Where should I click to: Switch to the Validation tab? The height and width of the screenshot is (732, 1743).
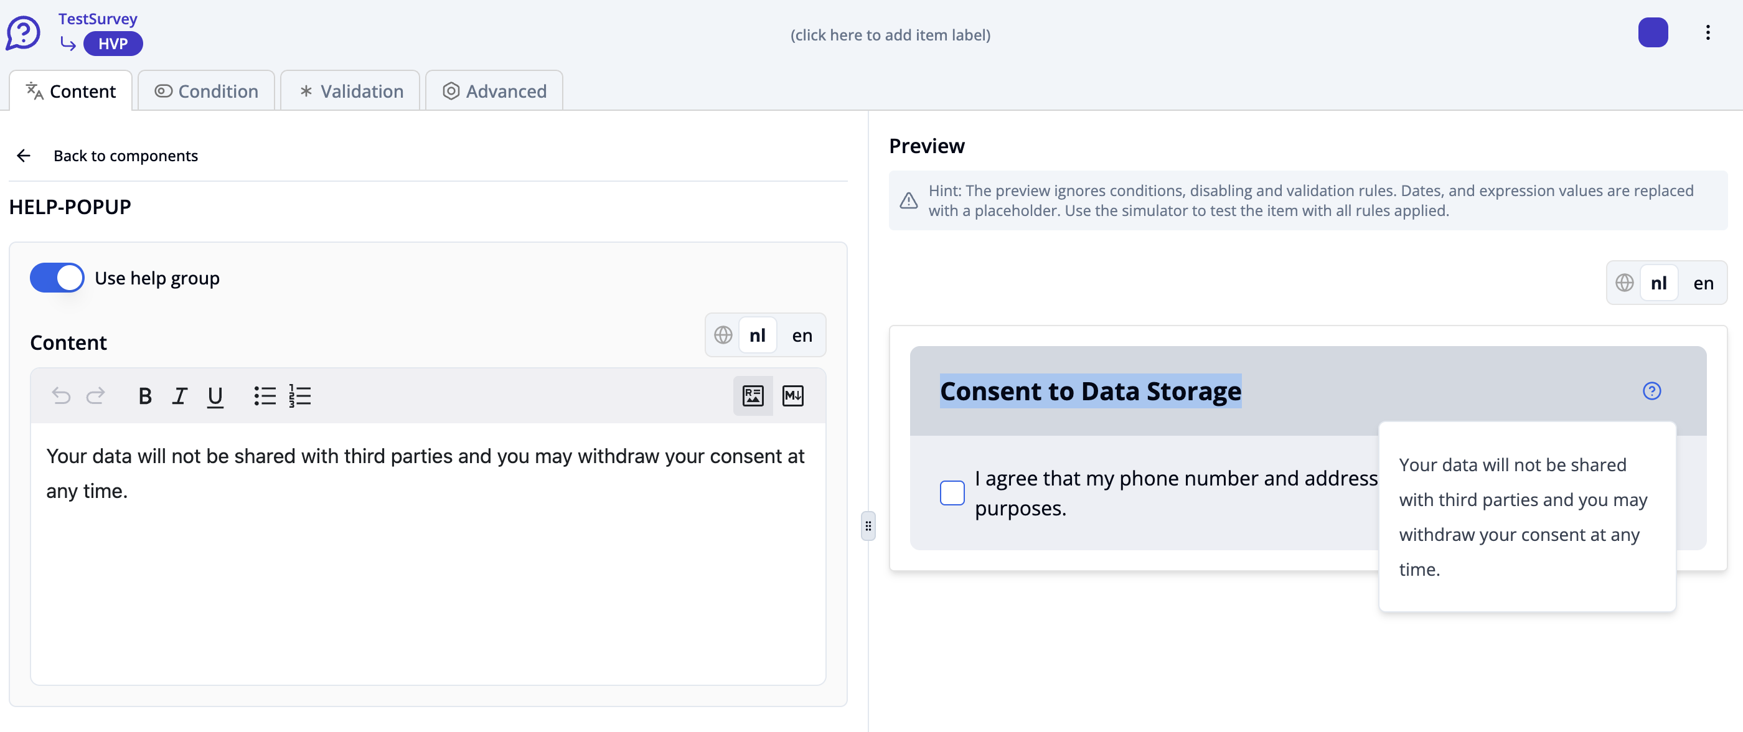pyautogui.click(x=350, y=91)
